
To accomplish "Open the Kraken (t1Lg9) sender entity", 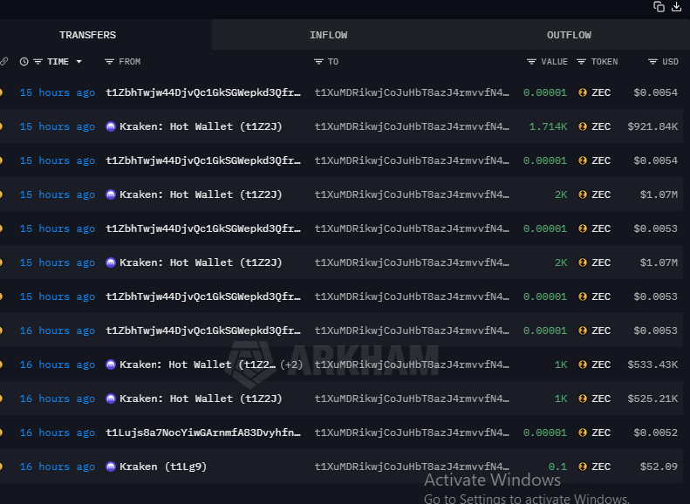I will pyautogui.click(x=162, y=467).
